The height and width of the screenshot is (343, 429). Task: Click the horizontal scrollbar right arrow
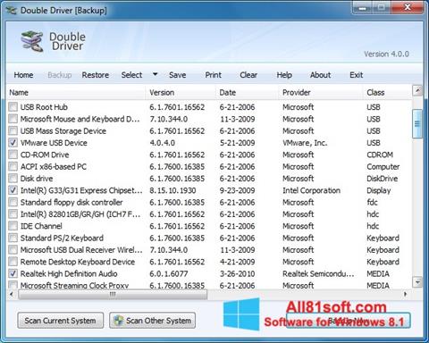click(405, 294)
